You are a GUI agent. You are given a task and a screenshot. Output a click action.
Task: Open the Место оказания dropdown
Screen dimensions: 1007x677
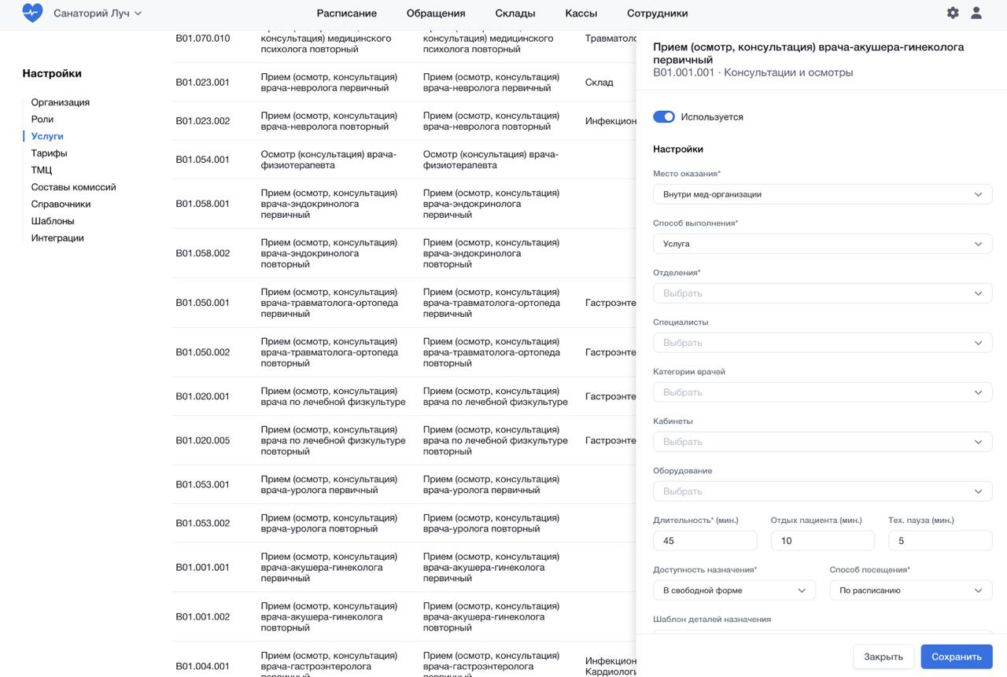[822, 194]
